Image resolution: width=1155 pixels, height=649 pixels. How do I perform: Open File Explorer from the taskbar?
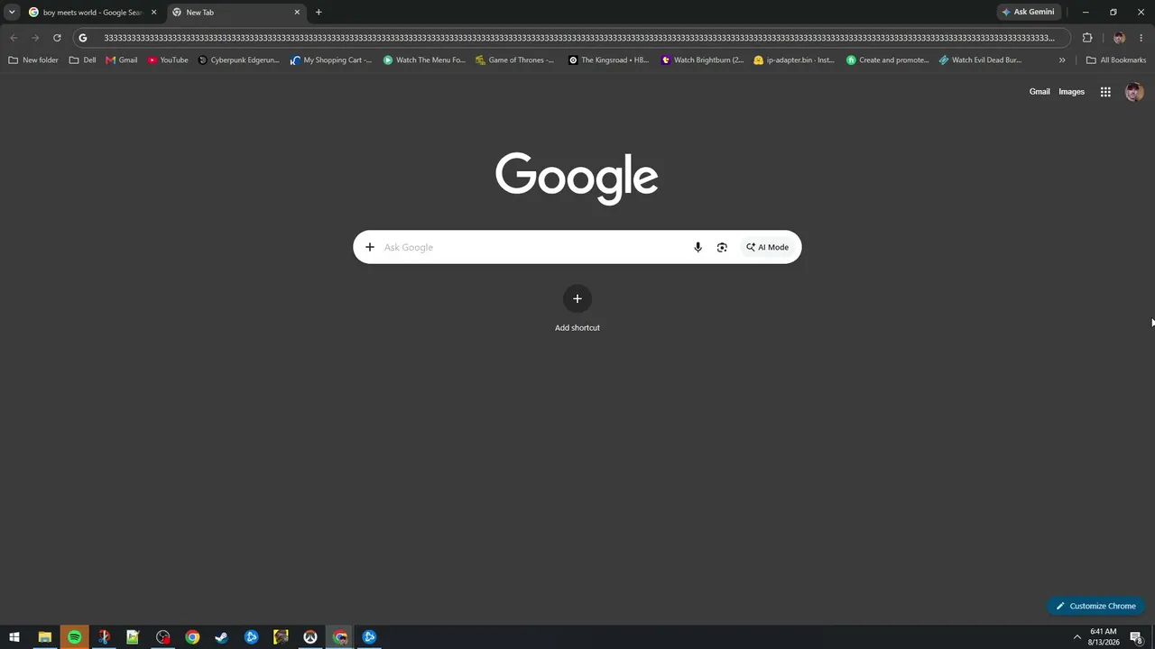pyautogui.click(x=44, y=637)
